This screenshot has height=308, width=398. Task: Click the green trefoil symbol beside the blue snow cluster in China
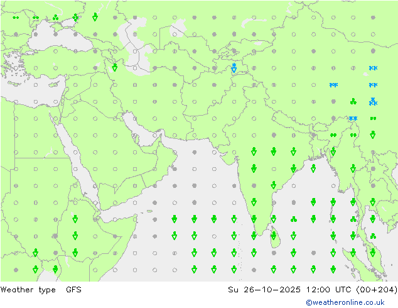pos(353,102)
